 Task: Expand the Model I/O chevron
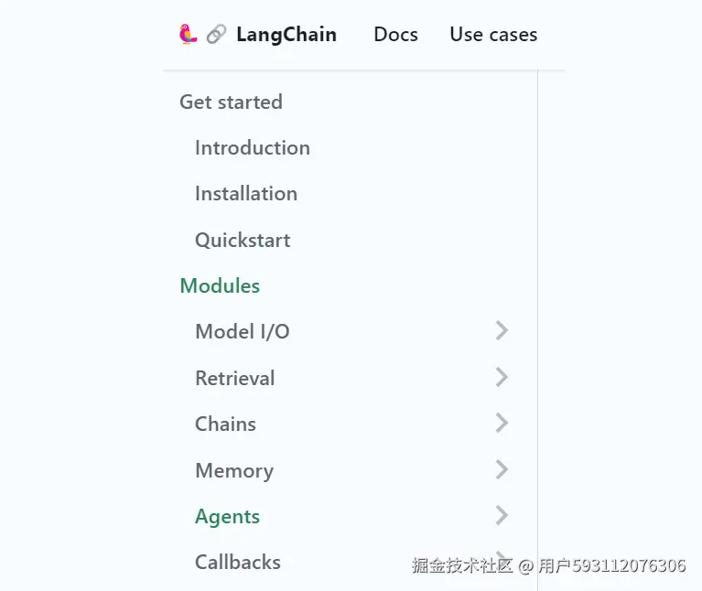point(502,331)
